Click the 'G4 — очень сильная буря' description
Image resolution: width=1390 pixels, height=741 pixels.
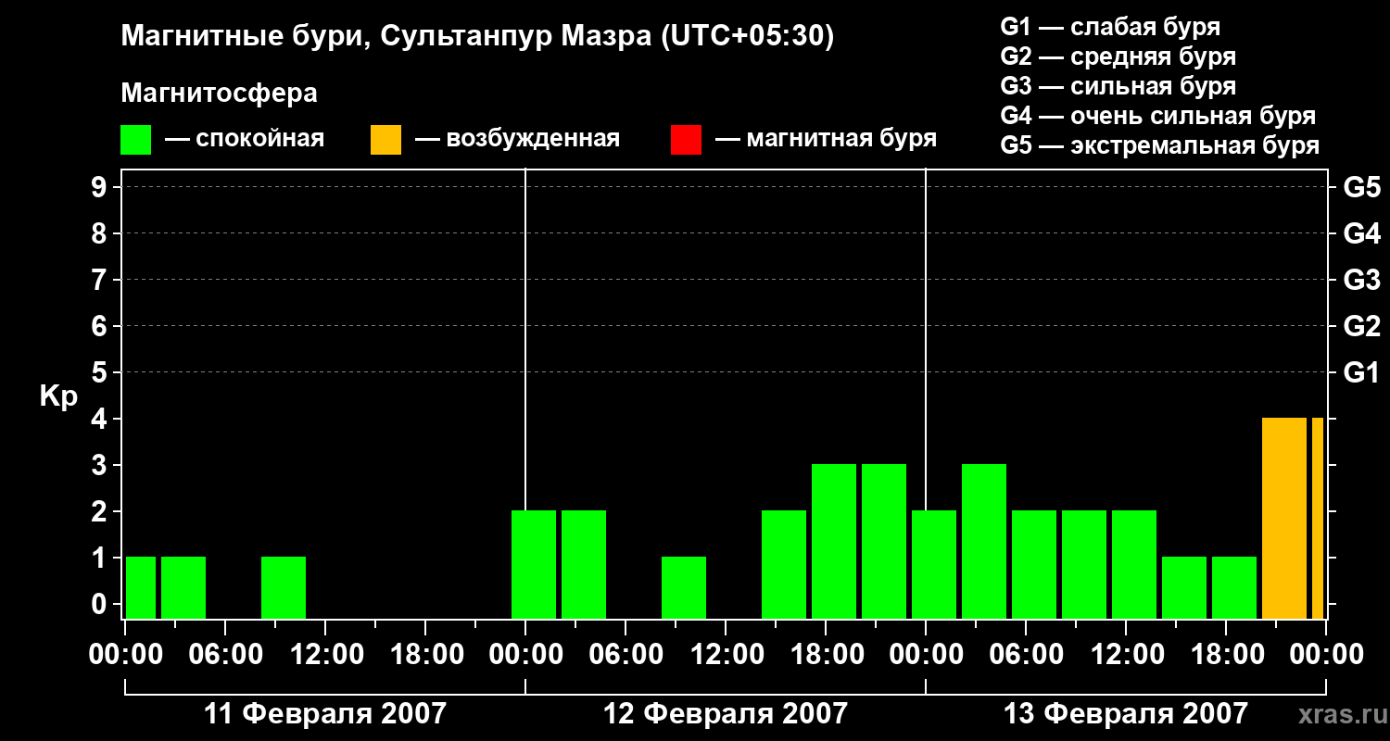point(1157,116)
